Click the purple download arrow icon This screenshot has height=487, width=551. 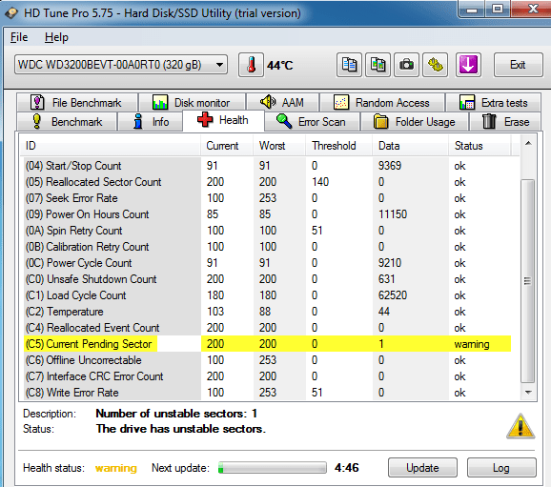click(x=468, y=65)
